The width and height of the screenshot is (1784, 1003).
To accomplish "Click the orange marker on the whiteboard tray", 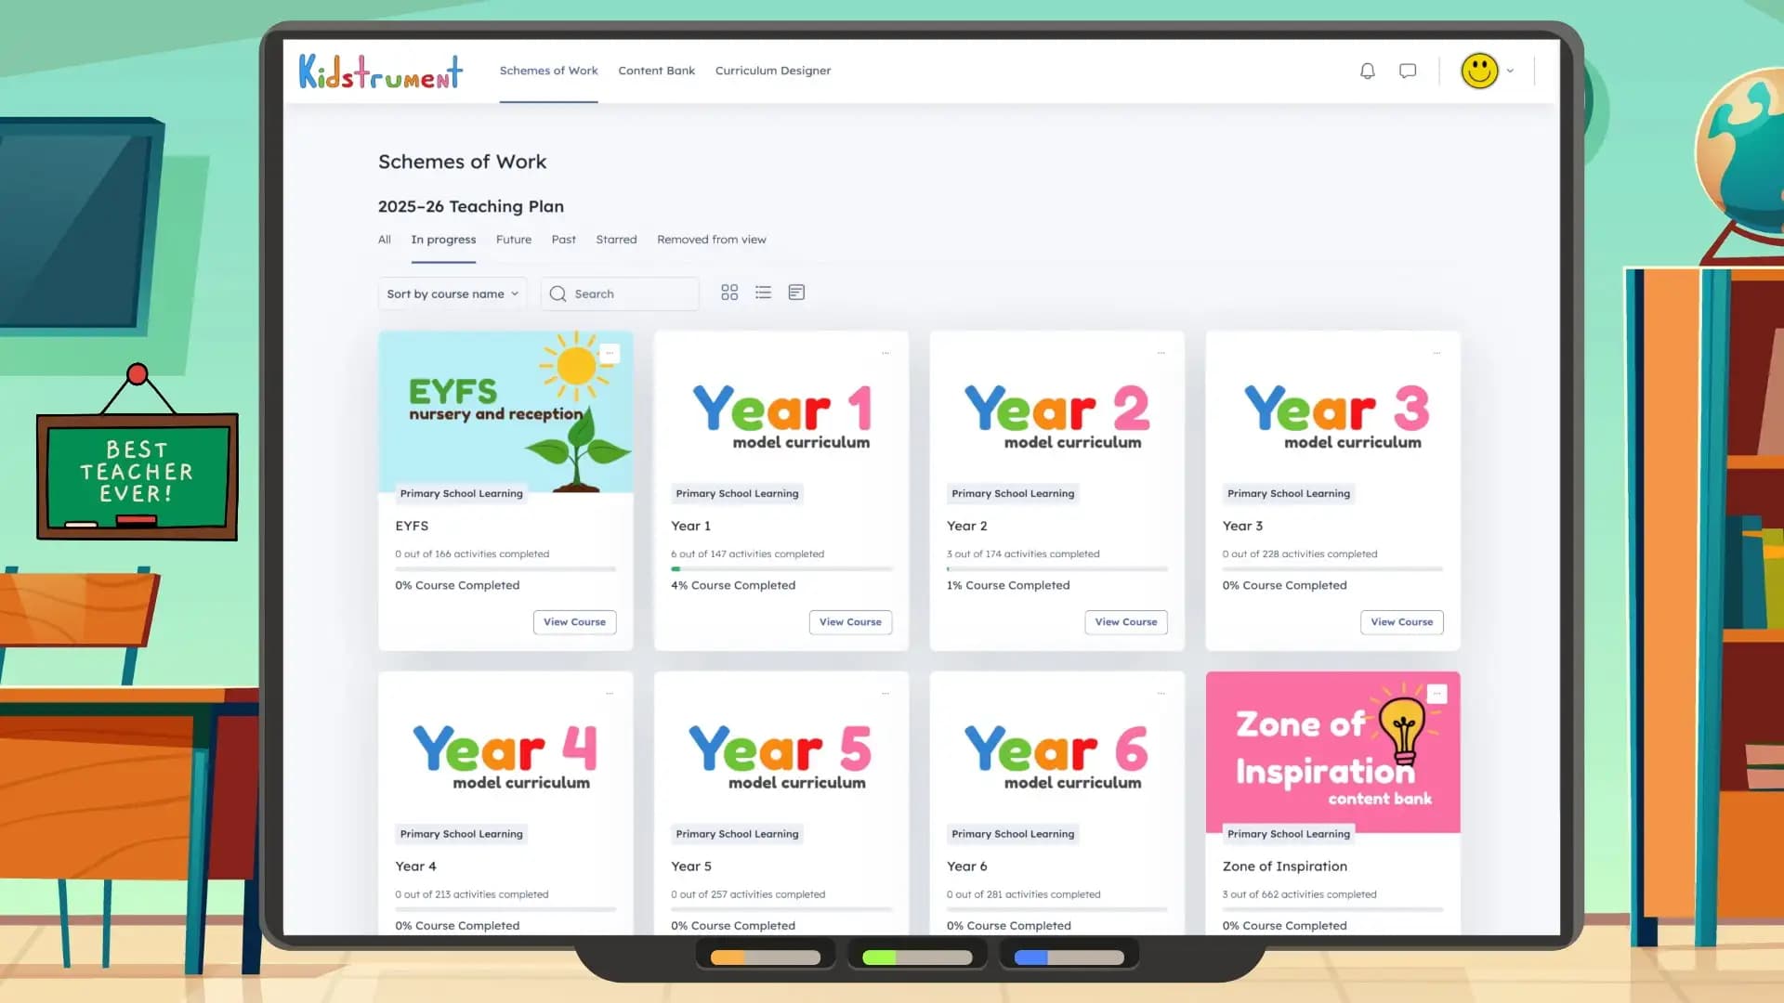I will coord(766,957).
